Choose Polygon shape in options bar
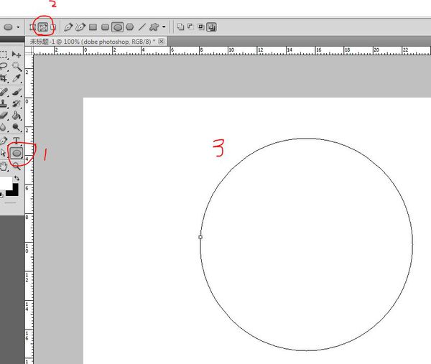 130,27
